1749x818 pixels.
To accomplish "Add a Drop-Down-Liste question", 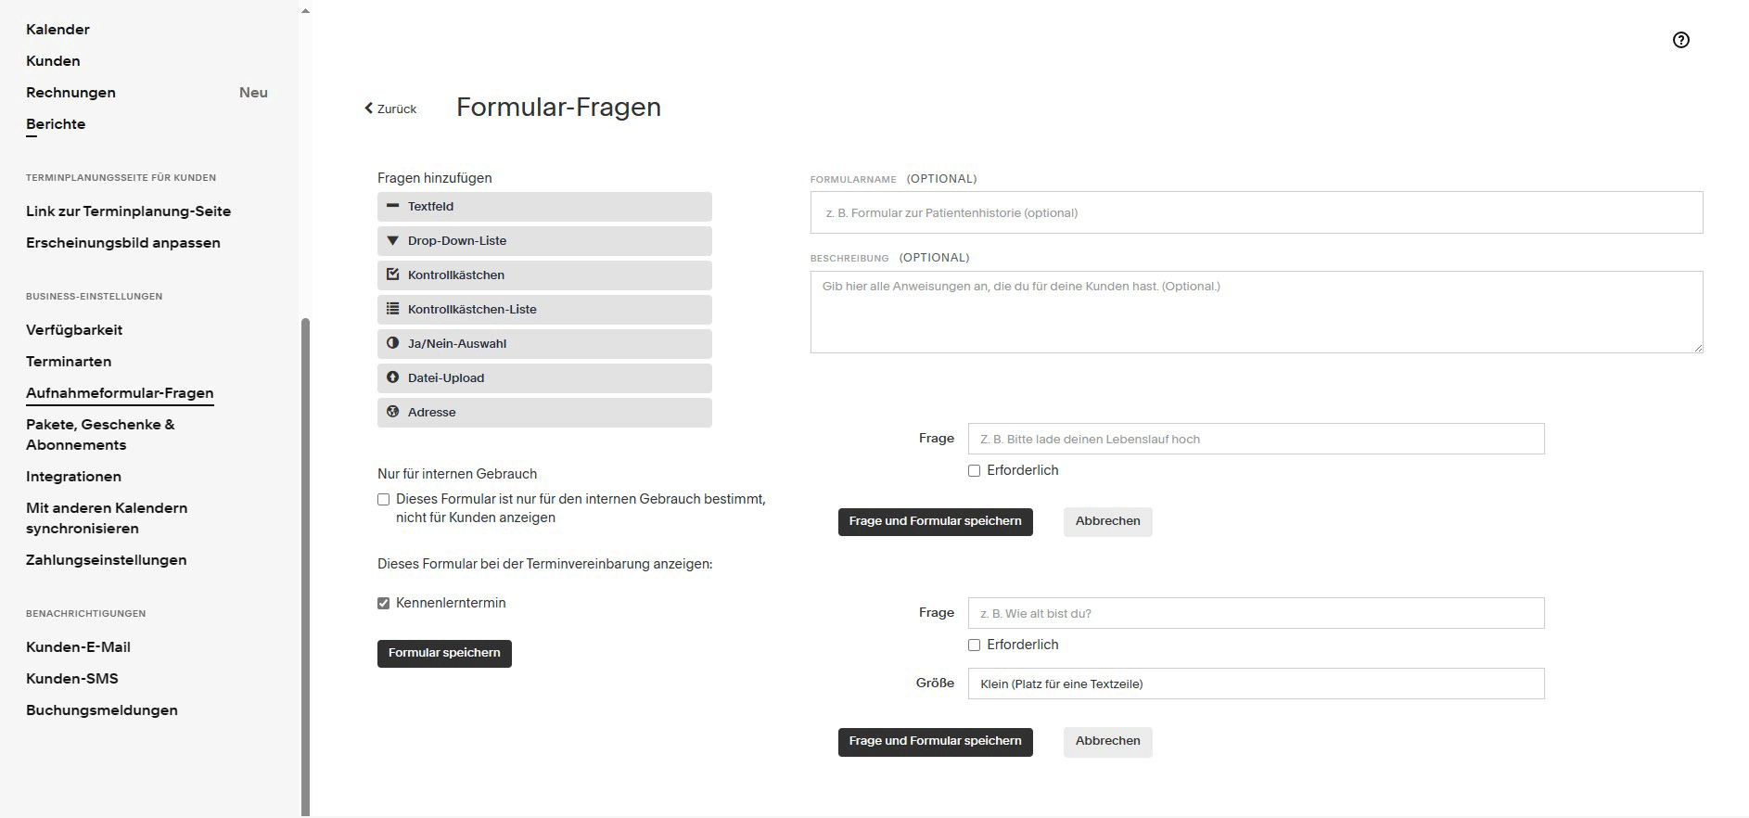I will coord(544,241).
